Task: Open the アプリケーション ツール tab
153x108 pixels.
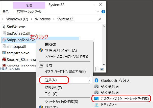Action: click(x=29, y=12)
